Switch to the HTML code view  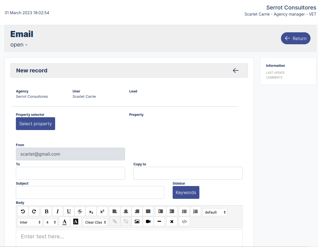184,221
